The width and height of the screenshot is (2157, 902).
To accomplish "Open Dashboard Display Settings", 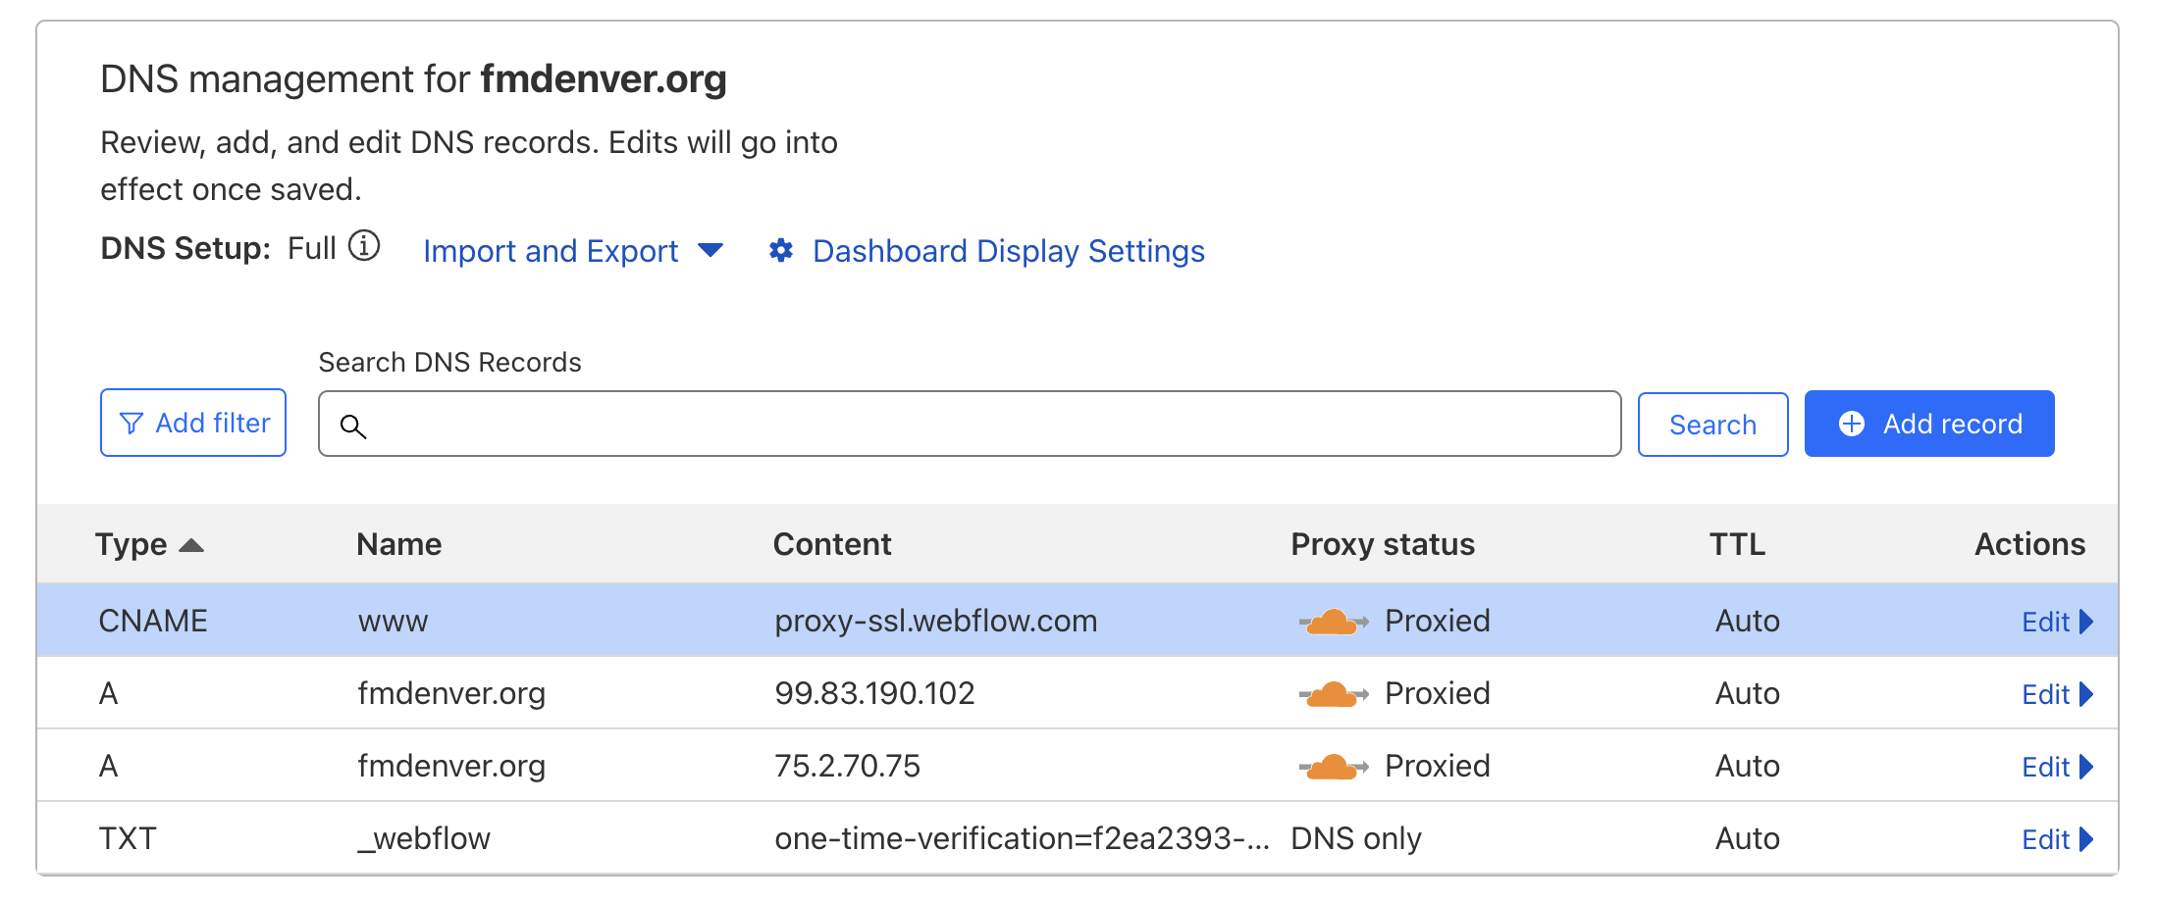I will (1008, 251).
